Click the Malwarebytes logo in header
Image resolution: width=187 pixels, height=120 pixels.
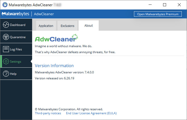coord(15,14)
